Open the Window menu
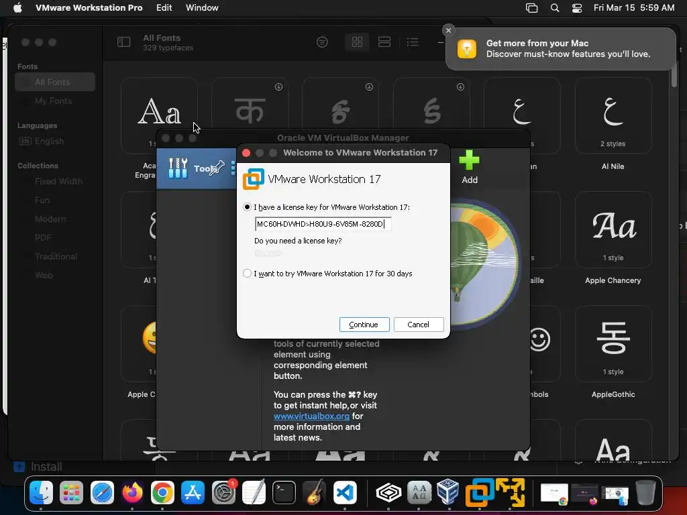 202,7
